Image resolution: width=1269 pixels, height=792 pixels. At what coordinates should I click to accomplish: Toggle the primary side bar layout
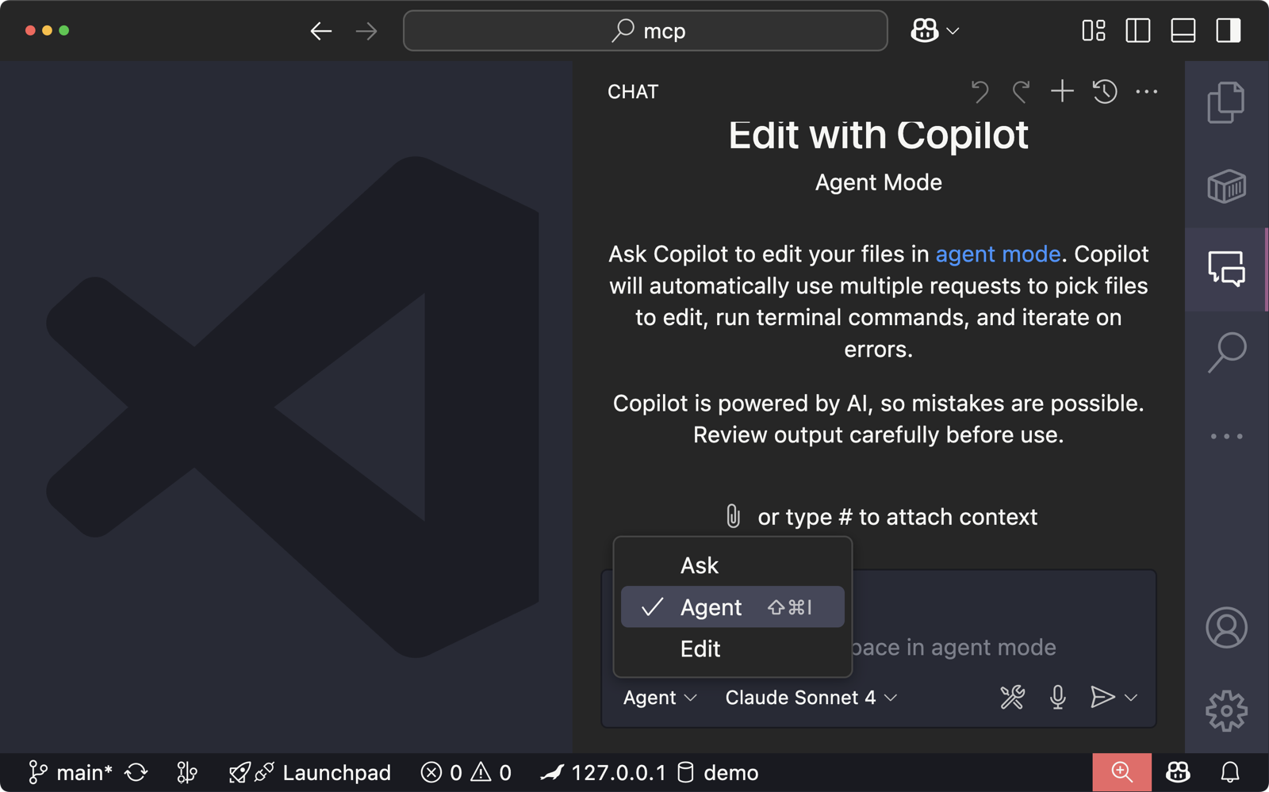click(x=1139, y=32)
